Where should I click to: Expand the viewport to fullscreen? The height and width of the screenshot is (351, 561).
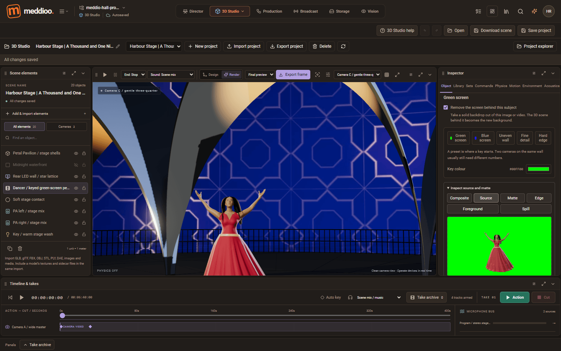coord(397,75)
